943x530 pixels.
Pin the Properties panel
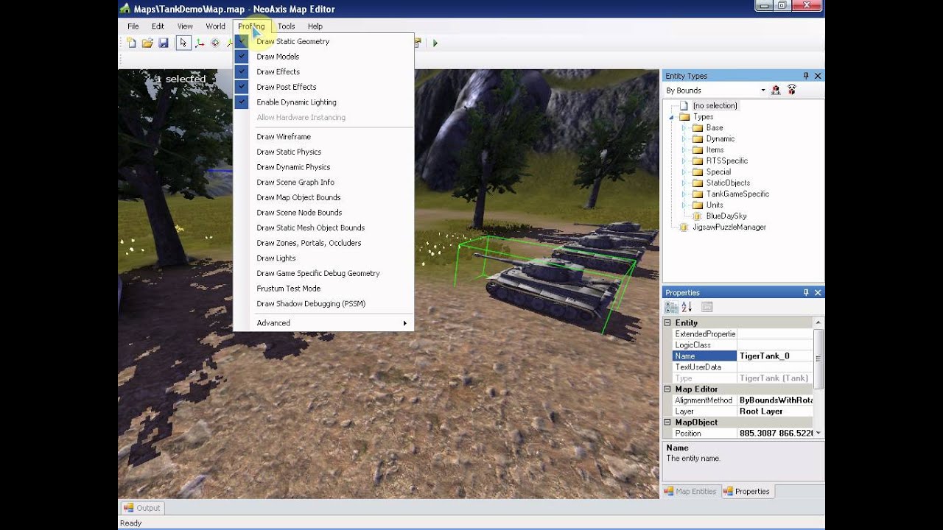click(x=806, y=292)
